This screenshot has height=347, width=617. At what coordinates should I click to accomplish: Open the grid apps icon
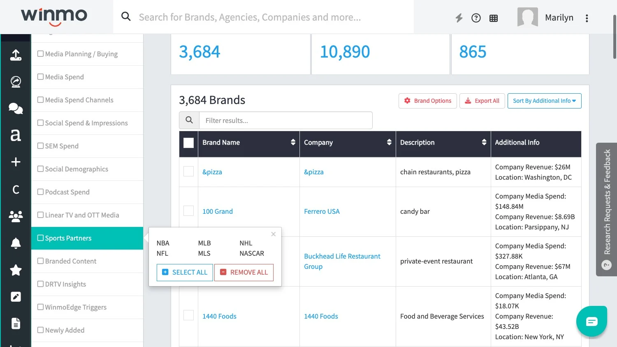point(494,18)
